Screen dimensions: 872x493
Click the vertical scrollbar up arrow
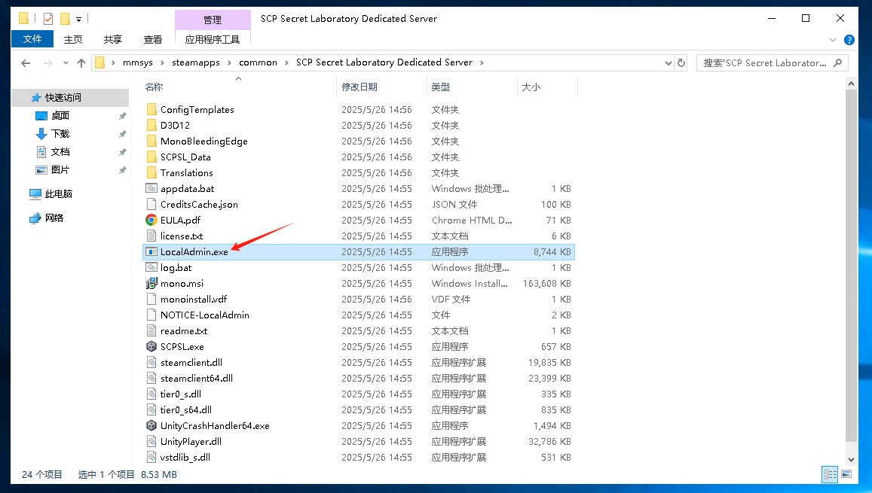[x=851, y=84]
